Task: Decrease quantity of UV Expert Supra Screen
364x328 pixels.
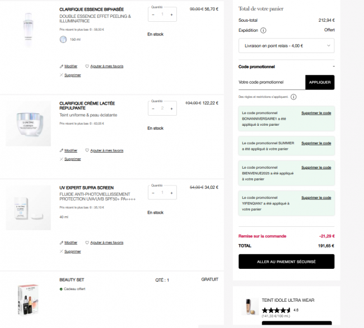Action: (153, 193)
